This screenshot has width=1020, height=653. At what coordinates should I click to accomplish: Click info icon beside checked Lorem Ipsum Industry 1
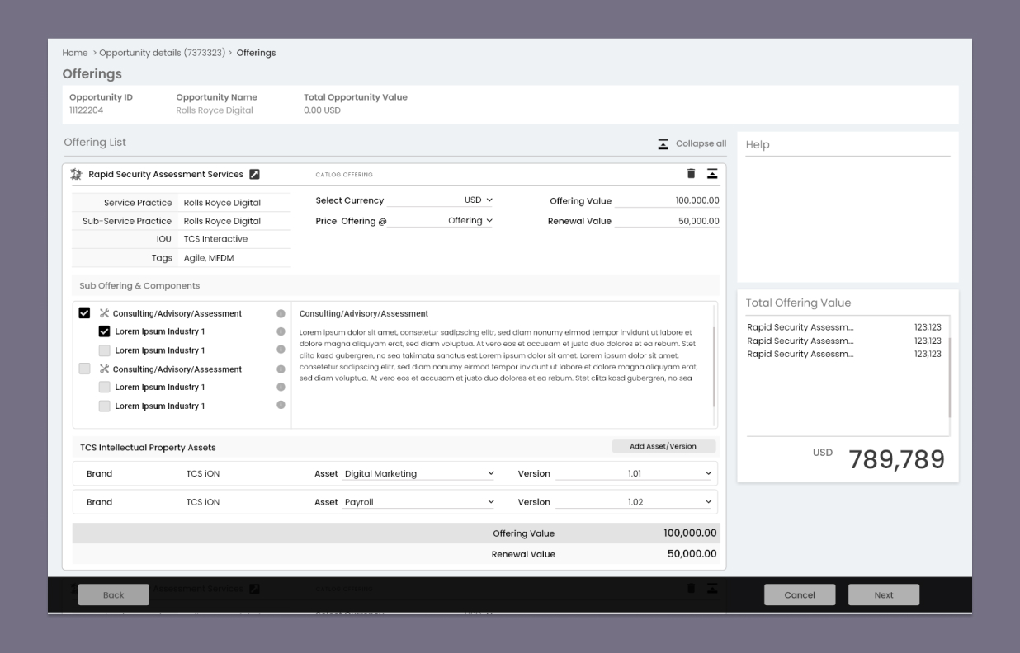coord(281,331)
